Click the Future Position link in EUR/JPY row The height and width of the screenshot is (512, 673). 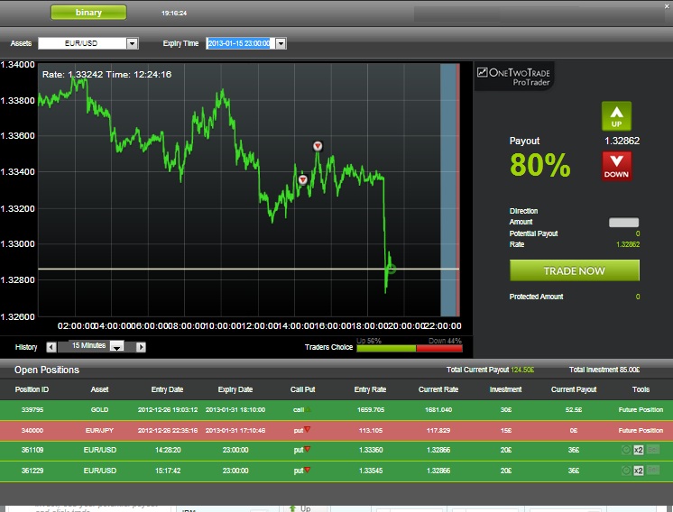click(x=641, y=430)
